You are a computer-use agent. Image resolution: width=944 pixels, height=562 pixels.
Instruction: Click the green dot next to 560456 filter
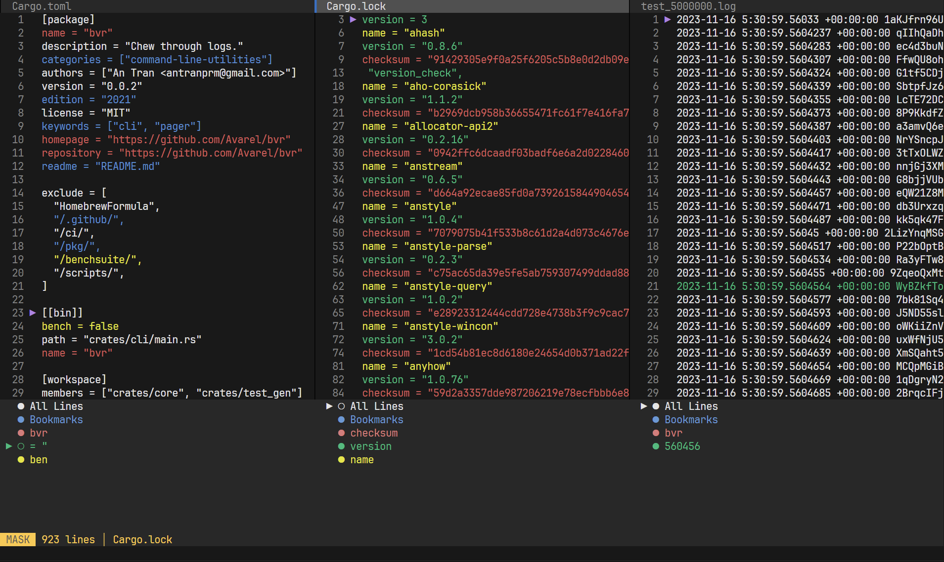655,446
